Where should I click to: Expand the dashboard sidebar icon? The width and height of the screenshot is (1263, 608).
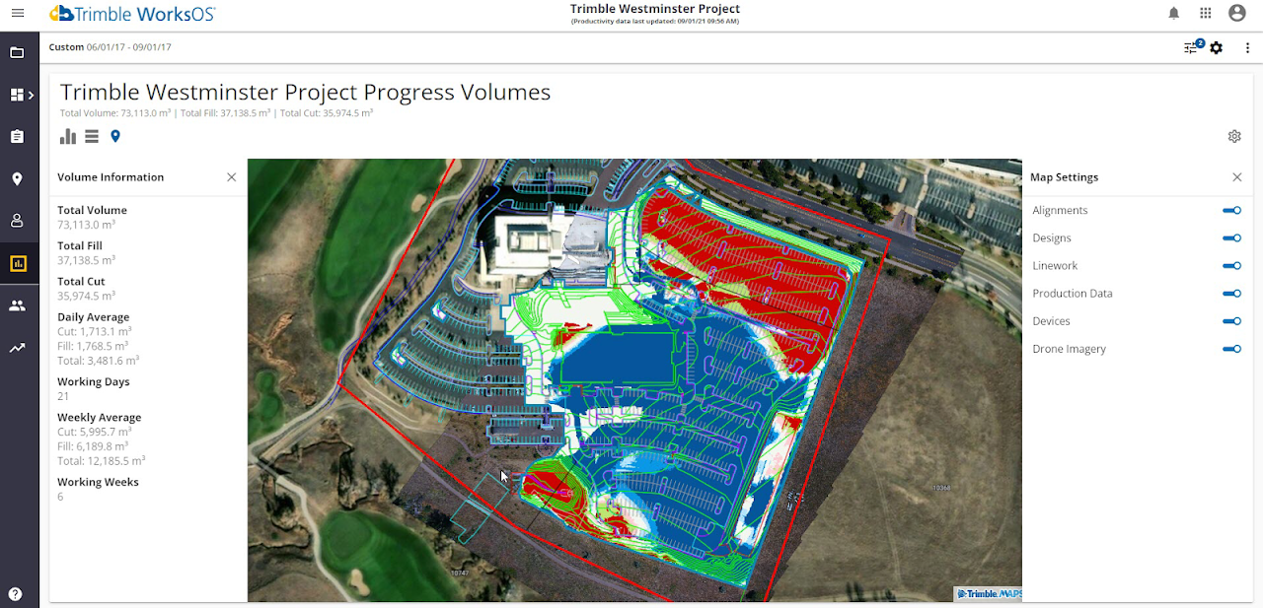[20, 95]
